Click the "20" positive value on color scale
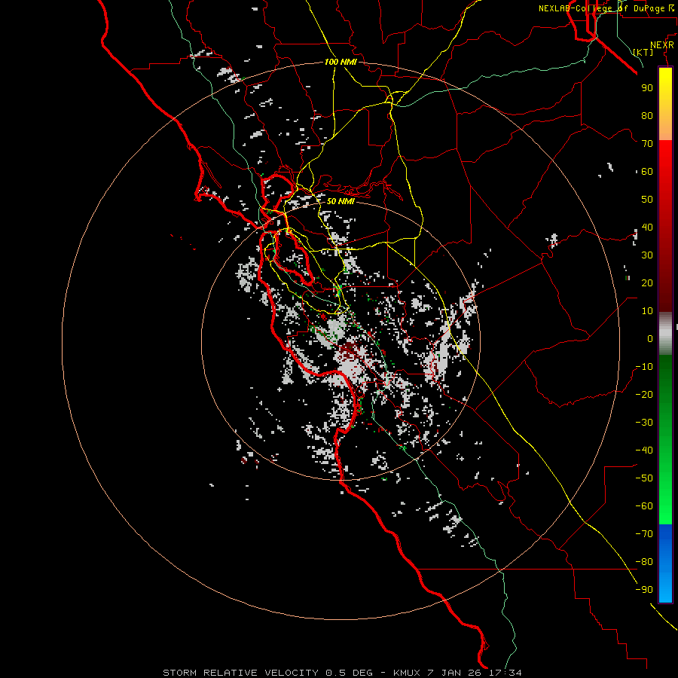Screen dimensions: 678x678 coord(647,282)
